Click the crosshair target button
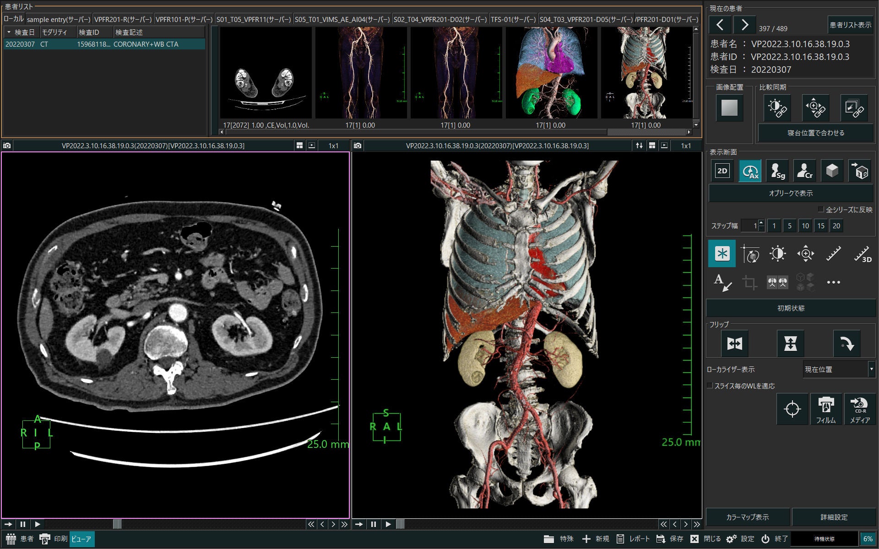The image size is (879, 549). point(792,409)
